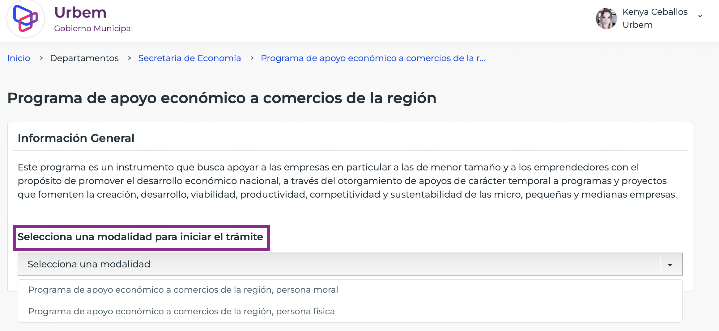
Task: Choose the 'persona física' option
Action: tap(181, 311)
